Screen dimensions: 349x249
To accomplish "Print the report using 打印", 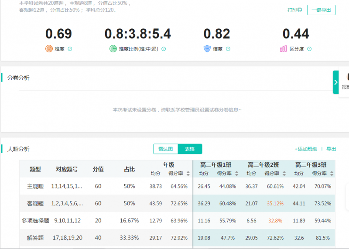I will (294, 10).
